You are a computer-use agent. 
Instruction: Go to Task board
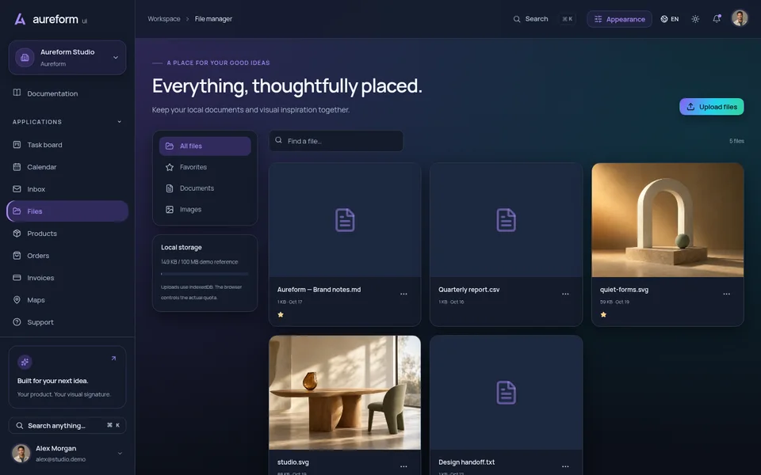(67, 144)
